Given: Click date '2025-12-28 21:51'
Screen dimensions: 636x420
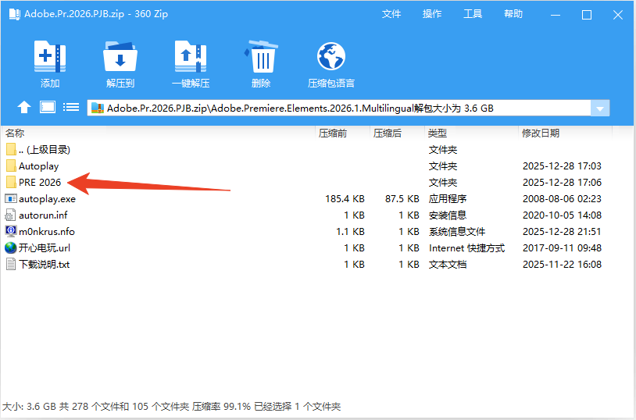Looking at the screenshot, I should [x=562, y=232].
